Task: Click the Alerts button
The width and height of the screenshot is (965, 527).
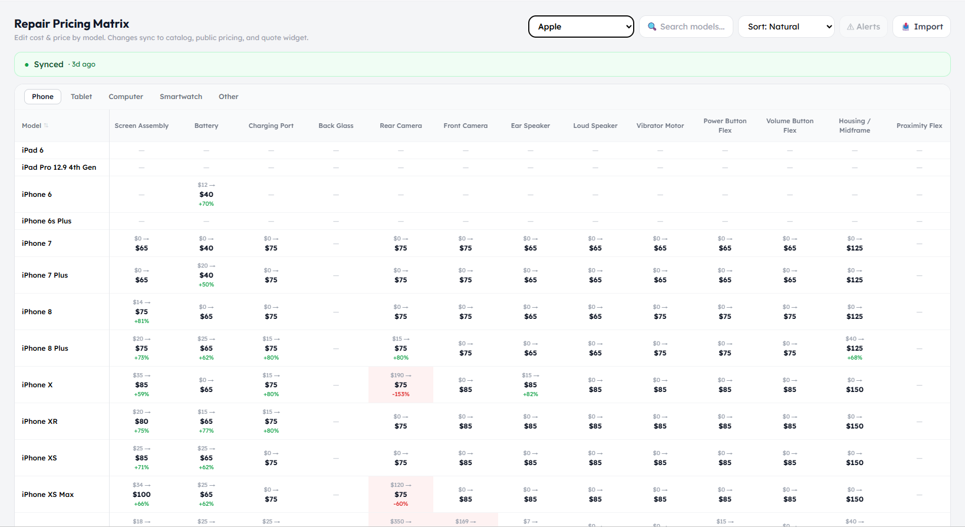Action: [864, 27]
